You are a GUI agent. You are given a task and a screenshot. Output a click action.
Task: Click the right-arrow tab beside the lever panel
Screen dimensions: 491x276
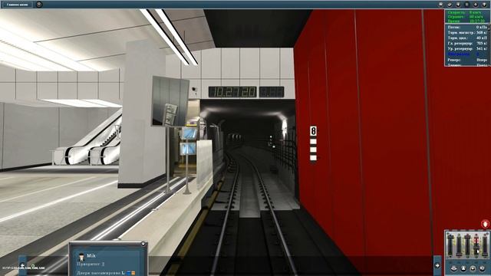[x=437, y=265]
